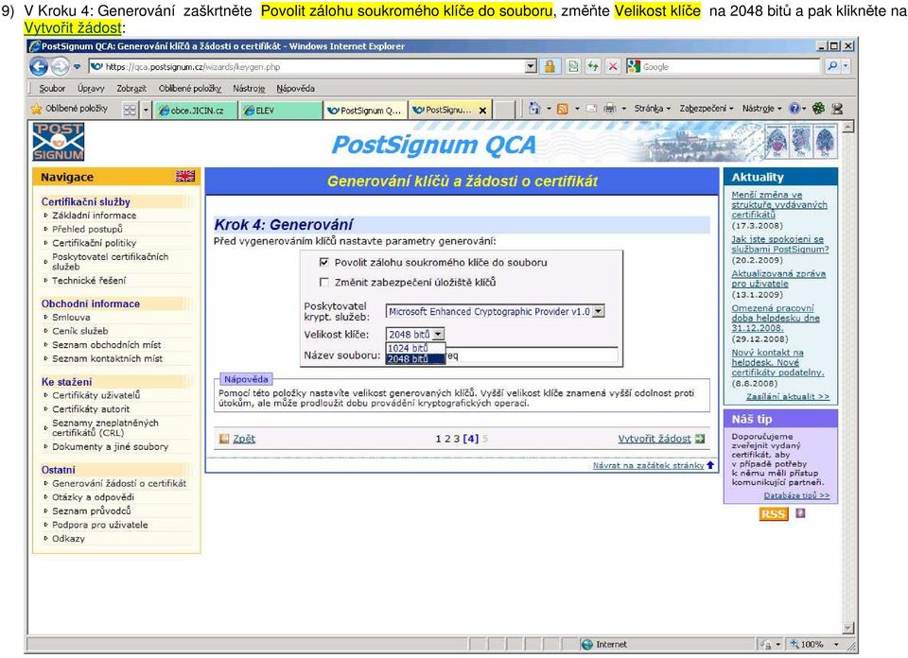This screenshot has height=658, width=908.
Task: Click the green arrow next to Vytvořit žádost
Action: [x=700, y=439]
